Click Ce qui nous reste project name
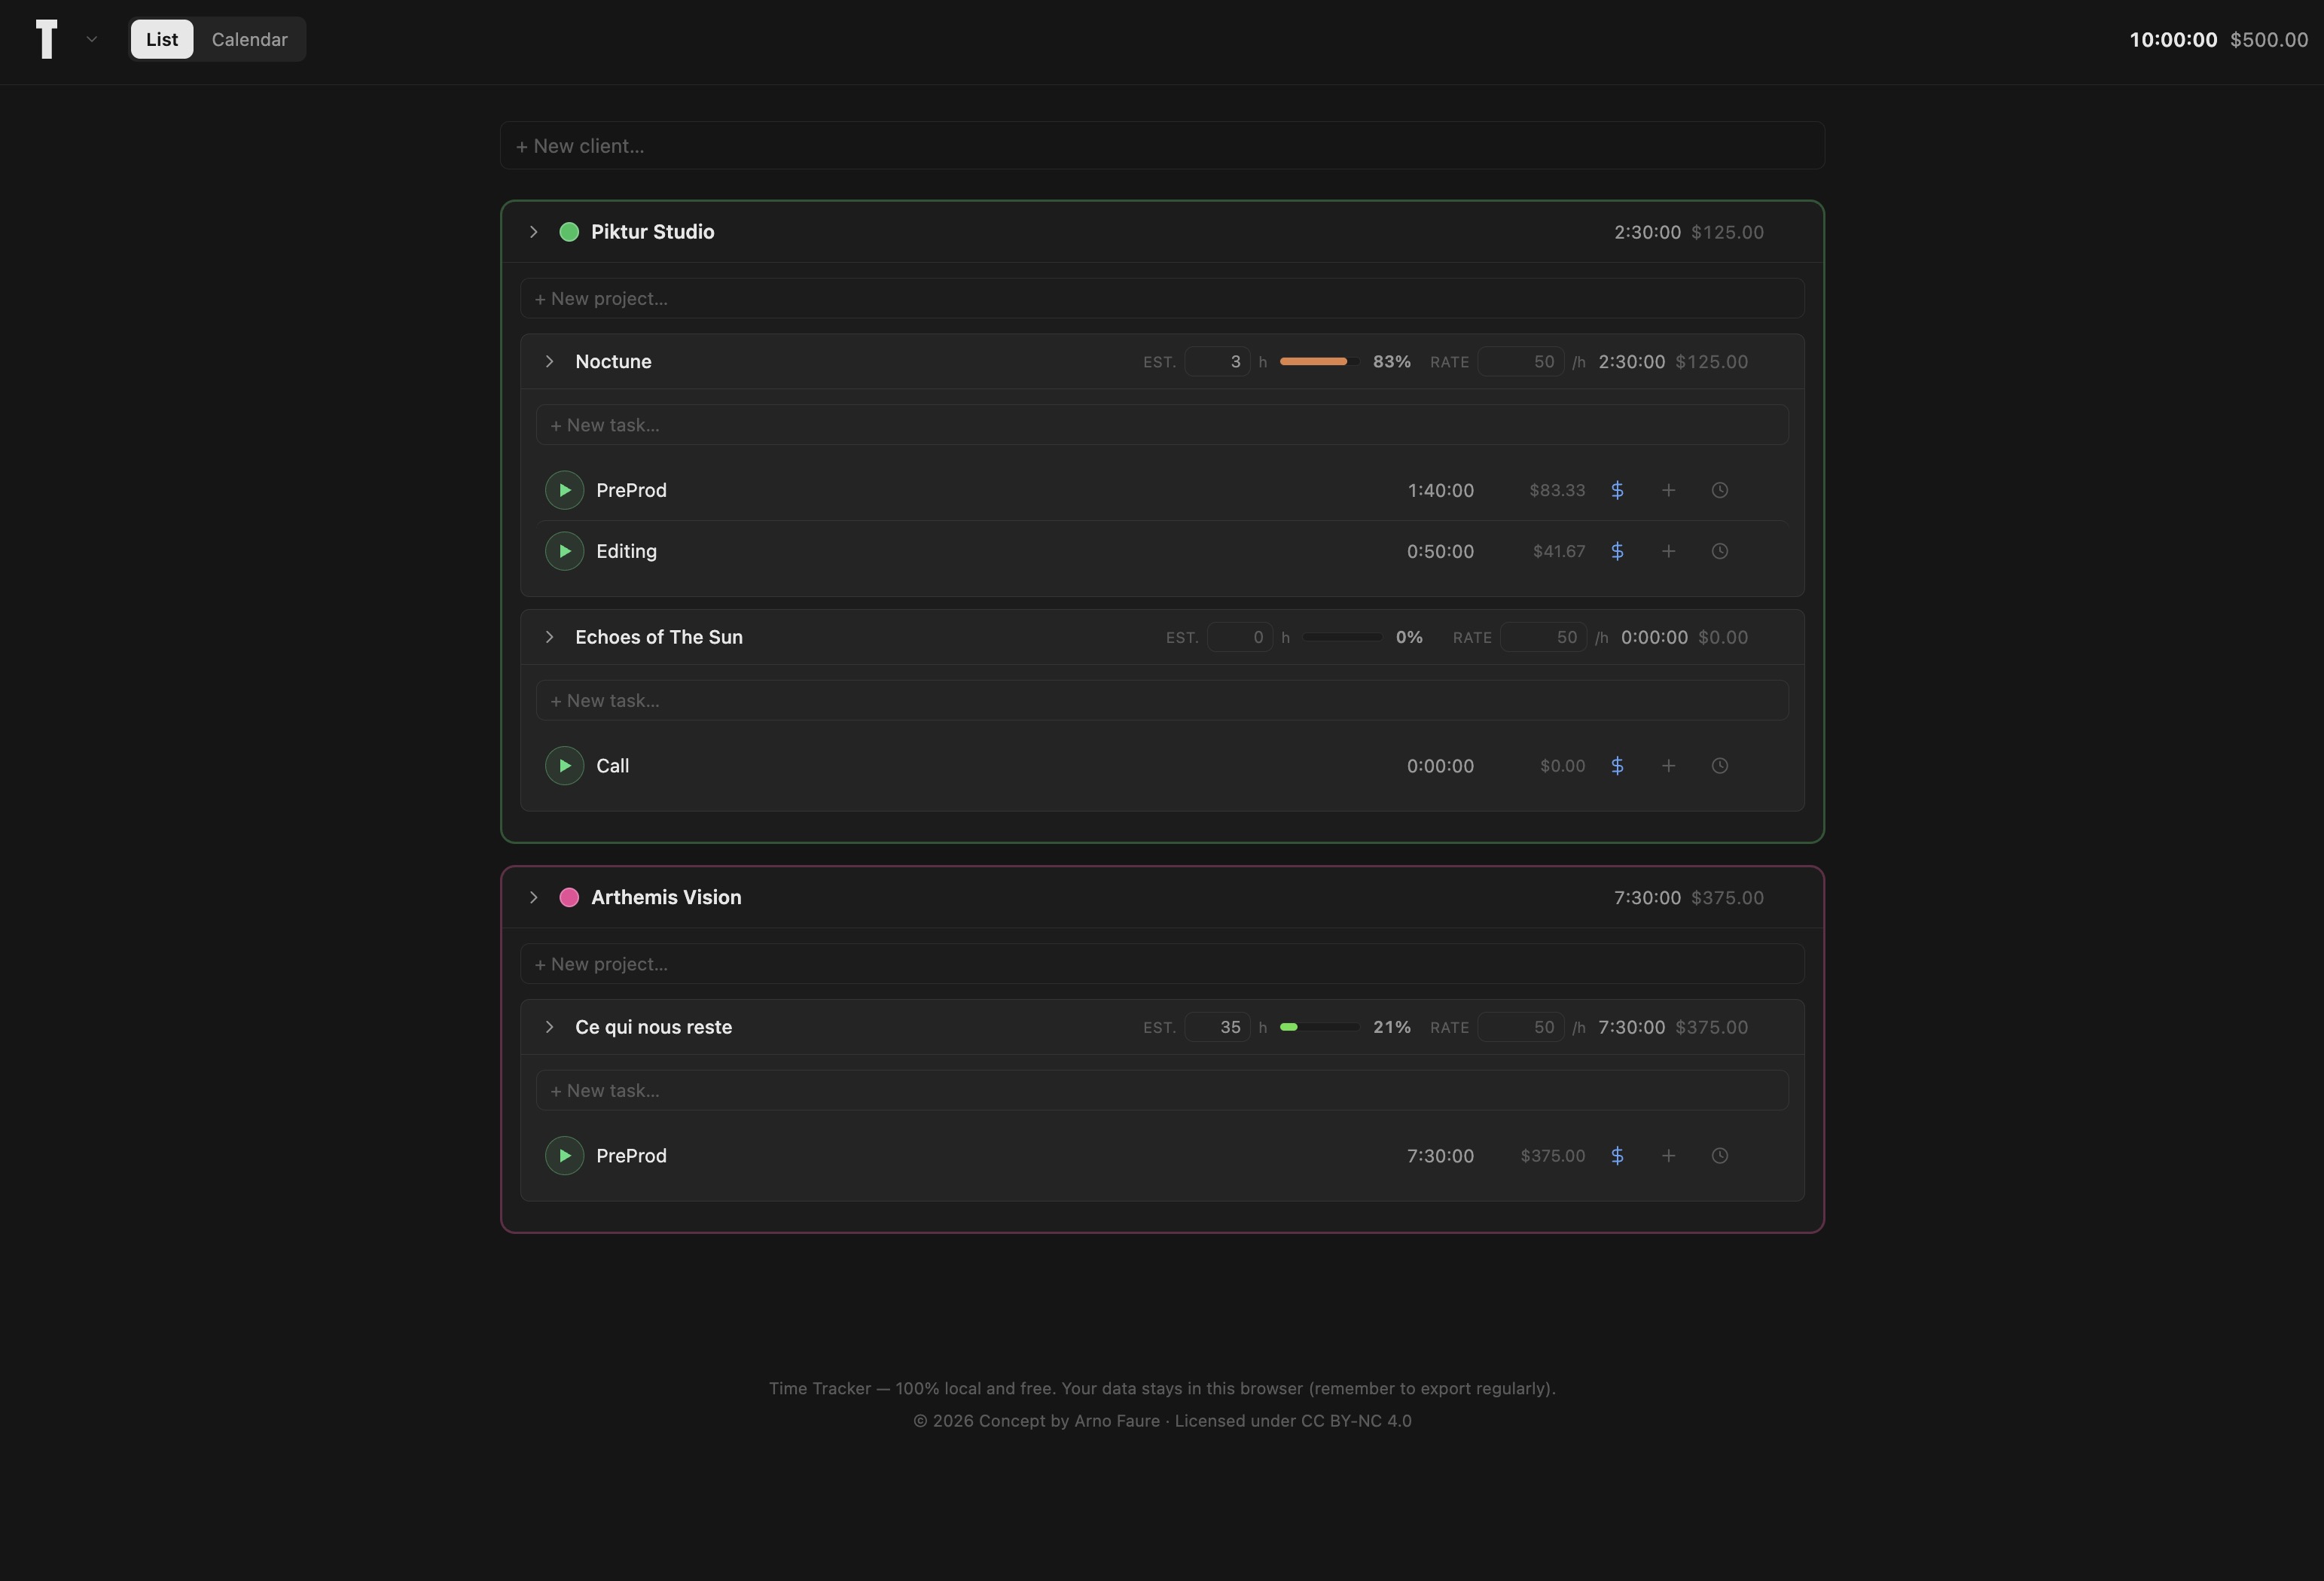 [653, 1028]
